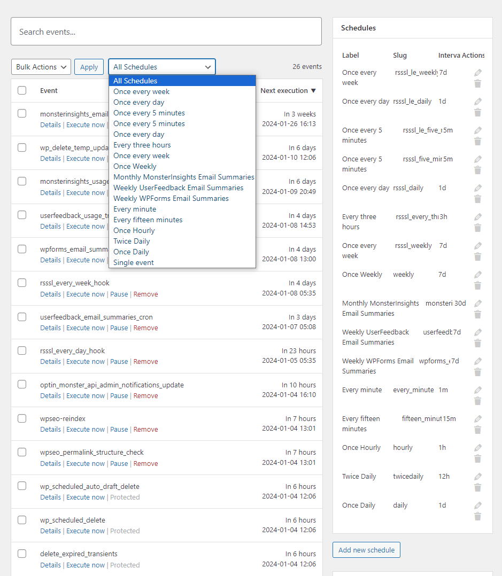The image size is (502, 576).
Task: Edit the rsssl_daily schedule pencil icon
Action: pos(478,188)
